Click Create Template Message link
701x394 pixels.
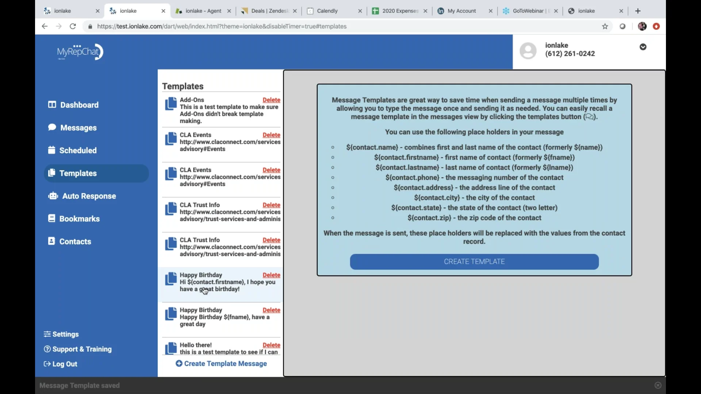pos(221,364)
